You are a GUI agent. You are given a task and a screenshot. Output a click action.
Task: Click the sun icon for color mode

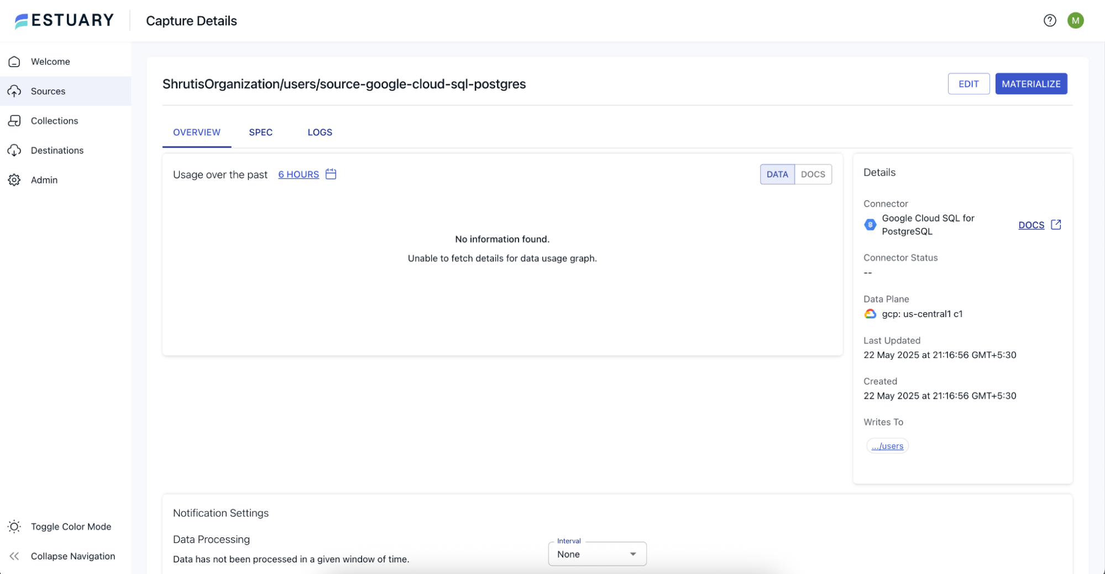14,526
